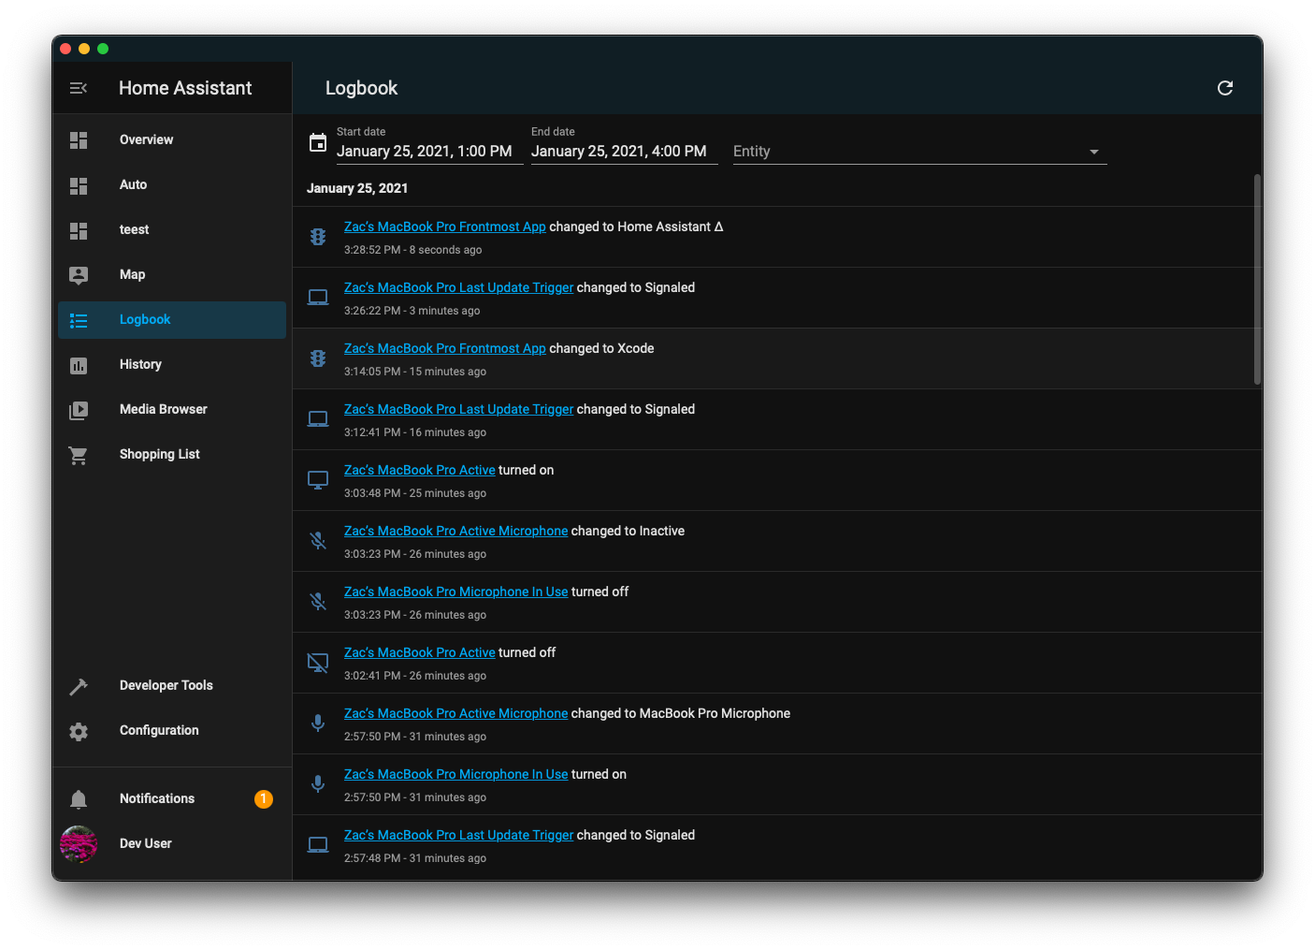The width and height of the screenshot is (1315, 950).
Task: Open the teest dashboard
Action: [x=172, y=230]
